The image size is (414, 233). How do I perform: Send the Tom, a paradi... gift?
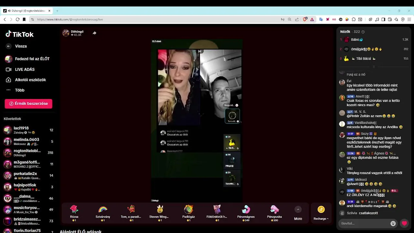(x=131, y=213)
